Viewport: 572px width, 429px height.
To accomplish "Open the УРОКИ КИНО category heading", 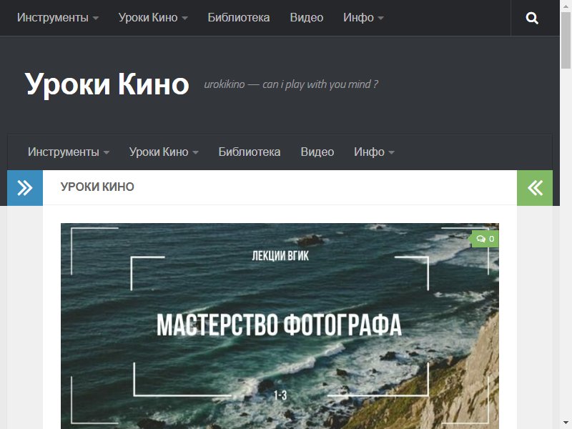I will point(97,187).
